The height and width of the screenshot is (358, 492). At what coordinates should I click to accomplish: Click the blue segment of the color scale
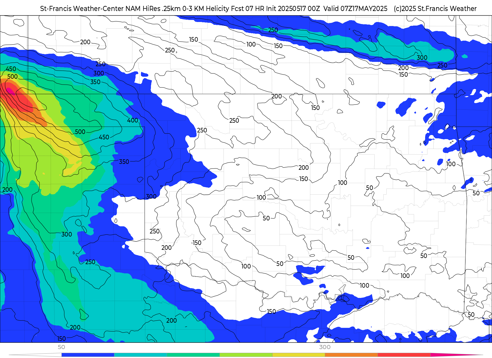click(88, 355)
